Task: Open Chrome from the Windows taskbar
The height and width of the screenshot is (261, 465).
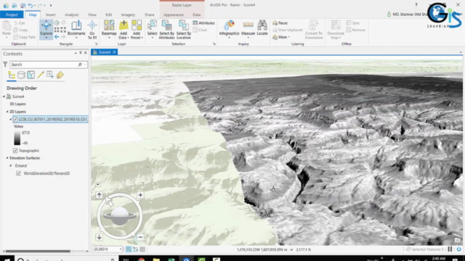Action: 142,260
